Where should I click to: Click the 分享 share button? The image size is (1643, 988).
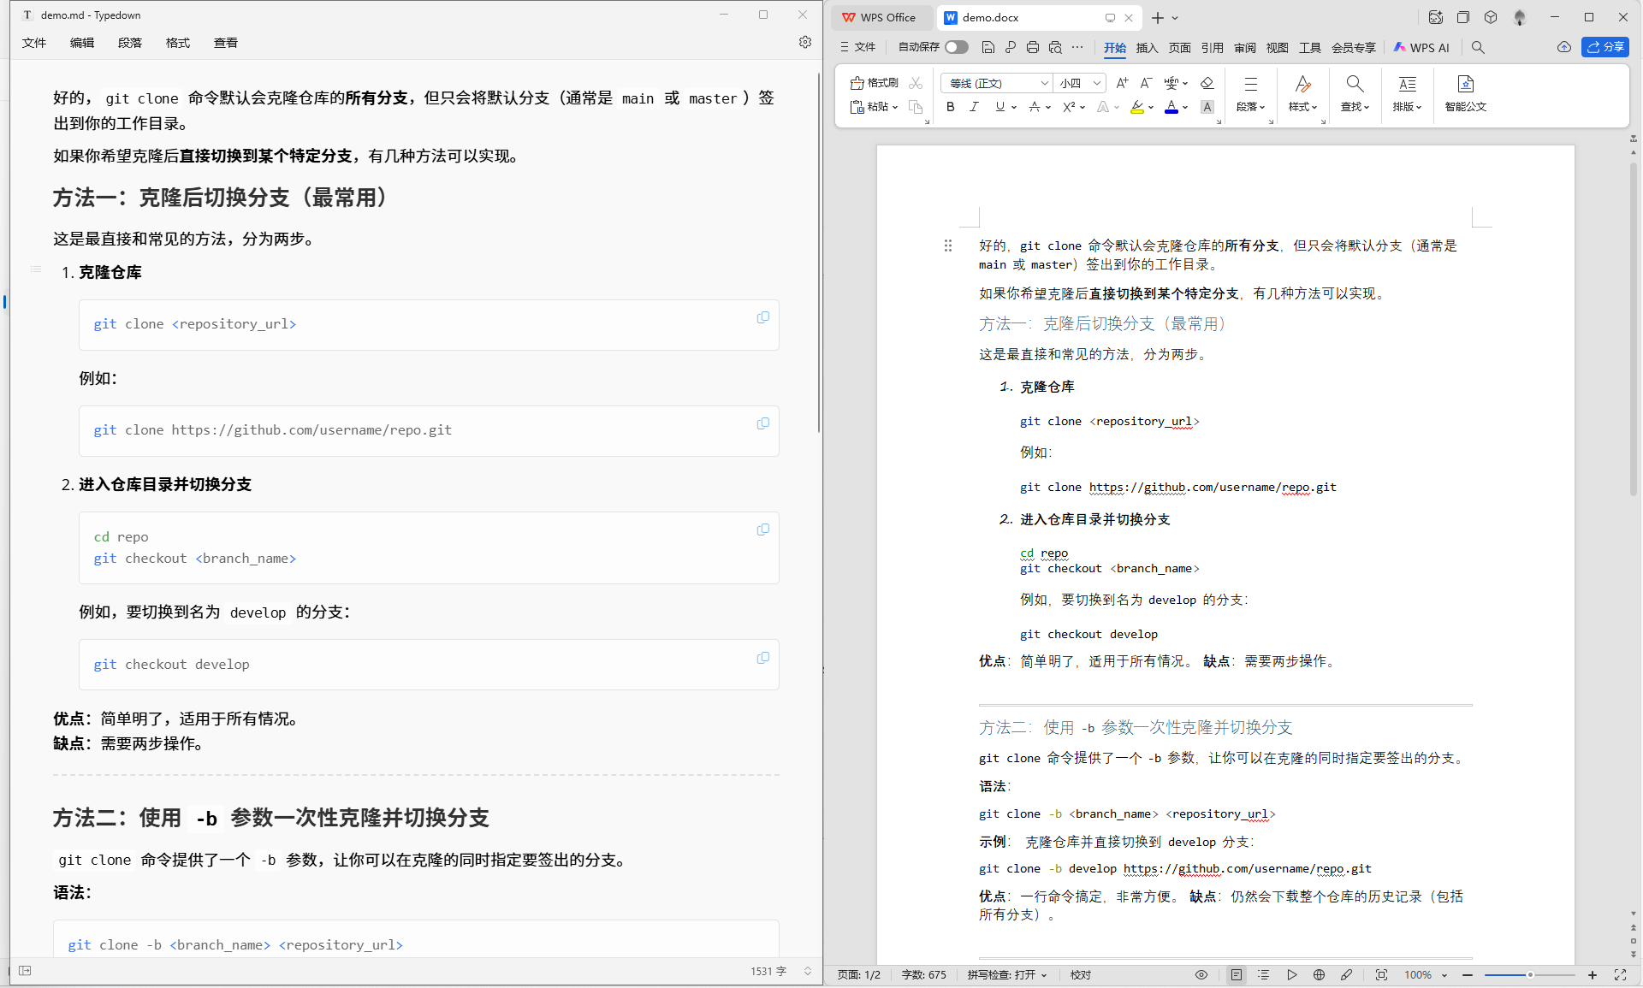coord(1605,47)
